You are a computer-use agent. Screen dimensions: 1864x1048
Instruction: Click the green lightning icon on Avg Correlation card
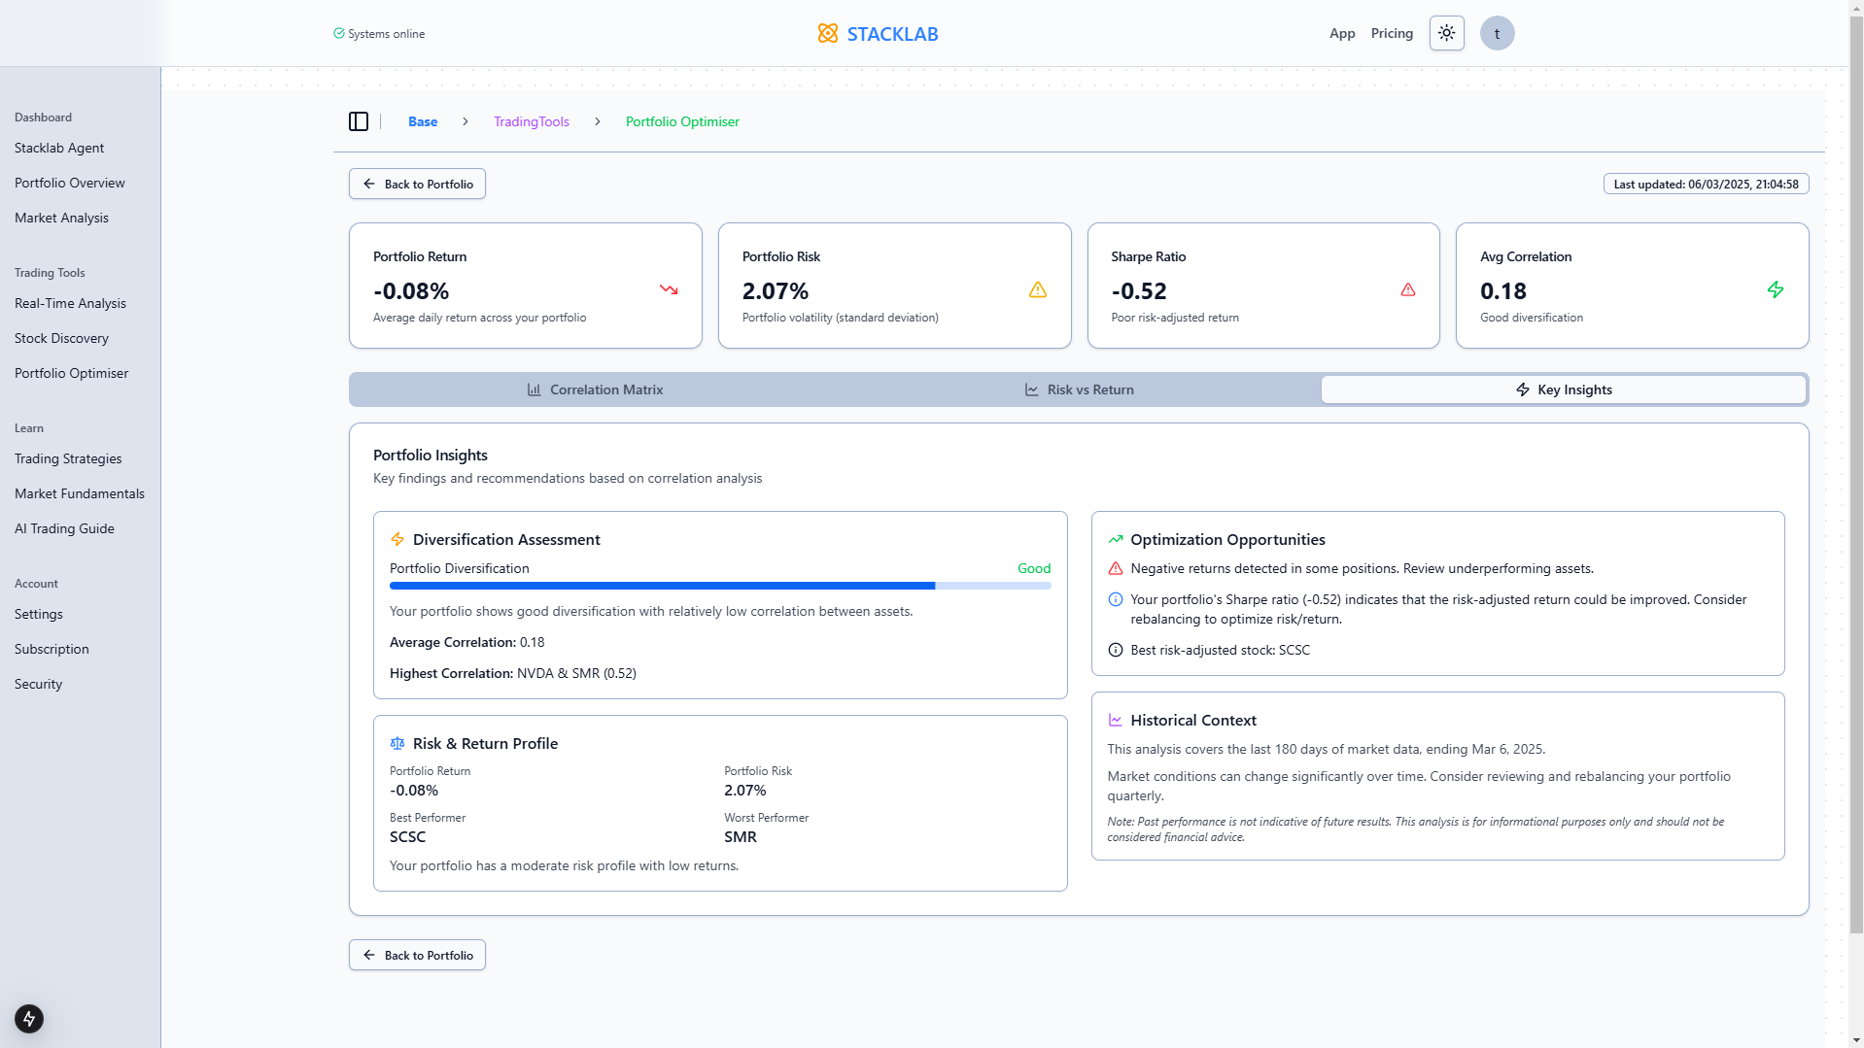1776,289
